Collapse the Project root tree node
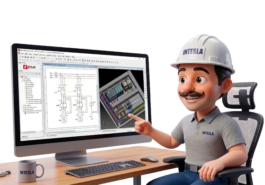Image resolution: width=265 pixels, height=185 pixels. pos(20,77)
